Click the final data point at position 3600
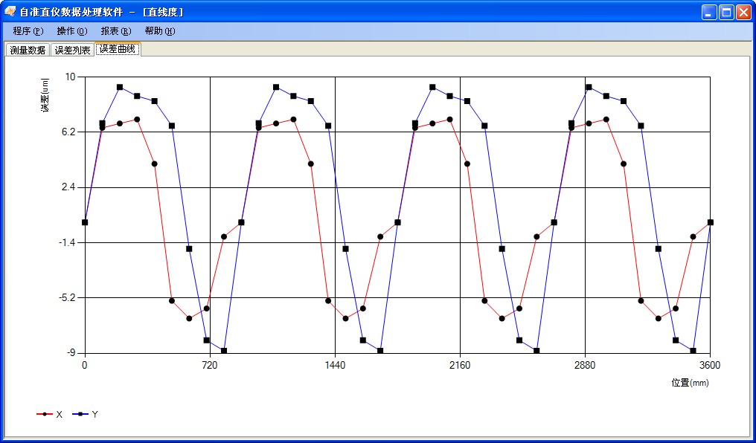The image size is (756, 443). point(711,222)
